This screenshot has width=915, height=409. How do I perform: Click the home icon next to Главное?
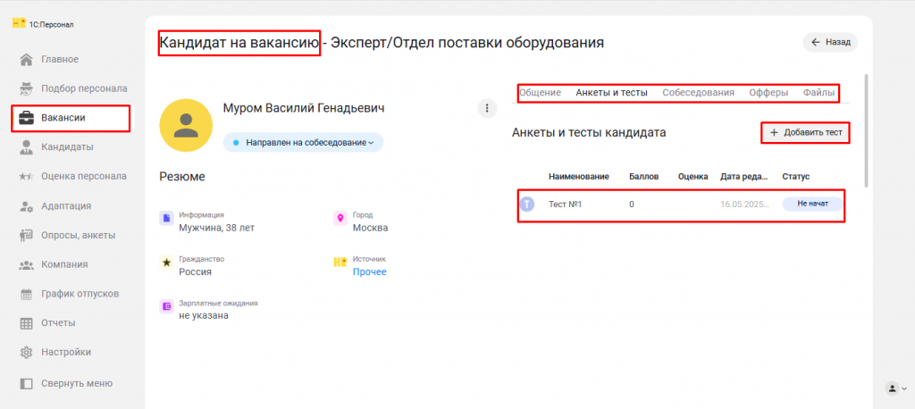(26, 60)
